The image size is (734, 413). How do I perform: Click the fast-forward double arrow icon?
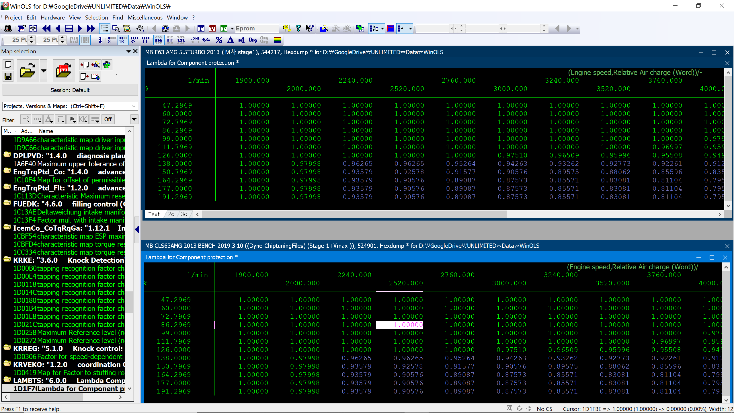(x=91, y=28)
